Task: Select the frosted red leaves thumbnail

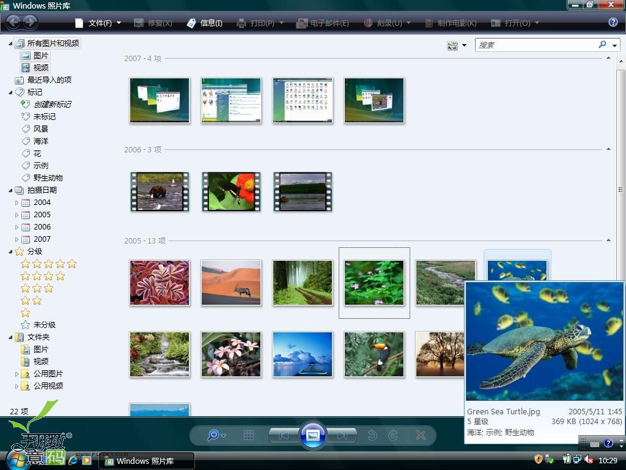Action: pyautogui.click(x=160, y=283)
